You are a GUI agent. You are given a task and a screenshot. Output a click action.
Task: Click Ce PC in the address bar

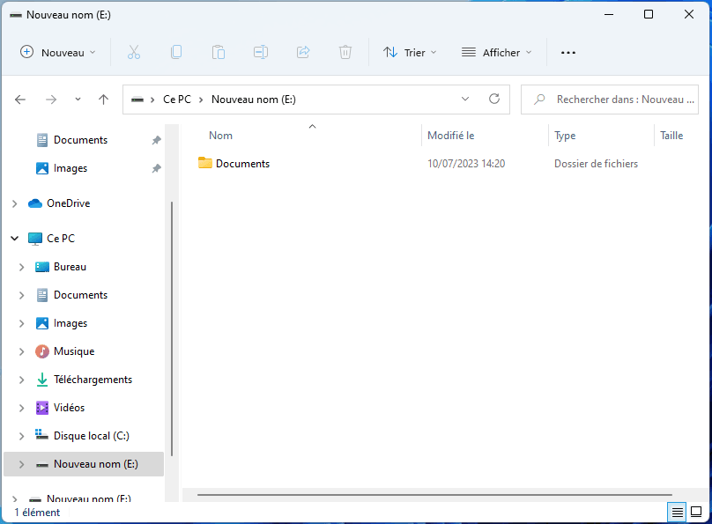177,100
